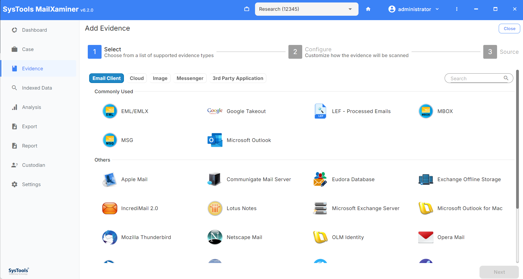Switch to the Messenger tab

pos(190,78)
